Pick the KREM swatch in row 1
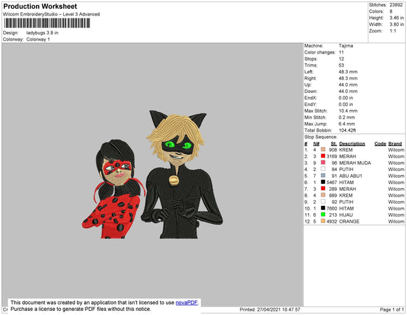This screenshot has height=315, width=407. tap(323, 149)
